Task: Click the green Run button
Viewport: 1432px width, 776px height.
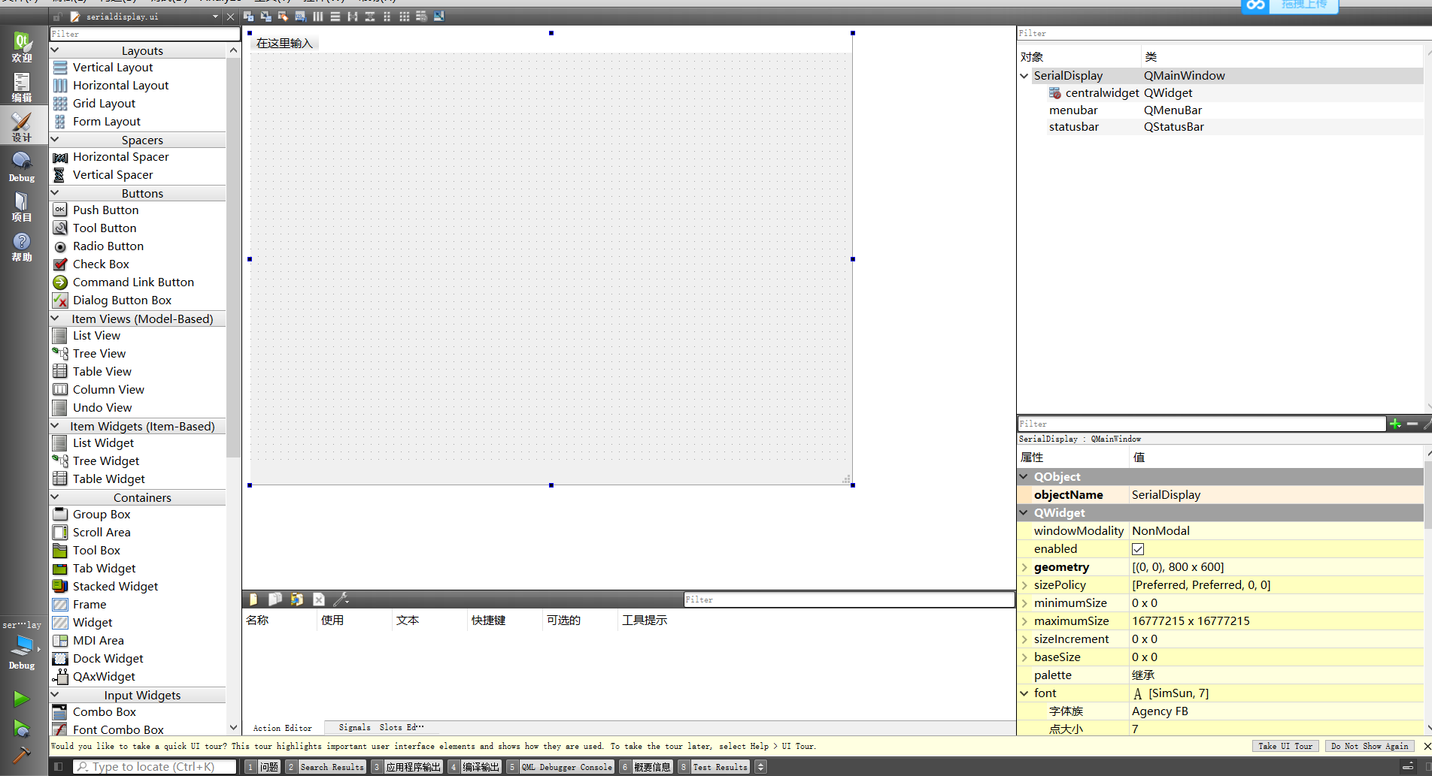Action: click(x=21, y=699)
